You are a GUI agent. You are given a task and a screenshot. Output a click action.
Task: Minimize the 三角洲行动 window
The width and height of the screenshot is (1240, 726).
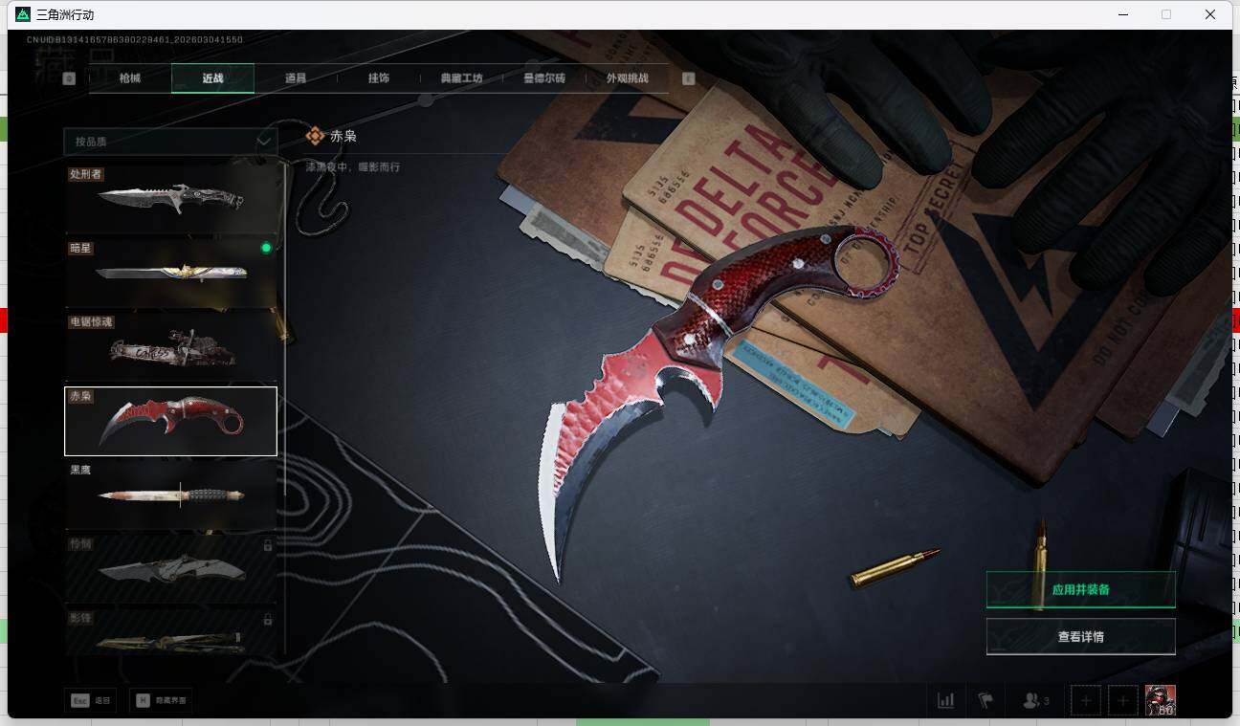tap(1122, 14)
